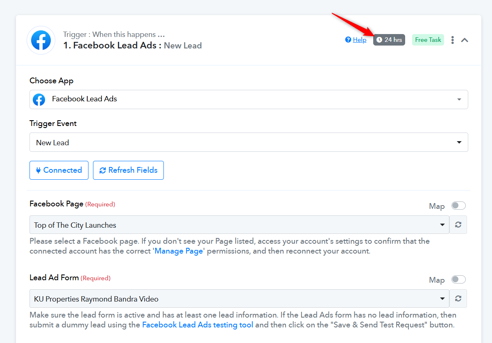Click the 'Facebook Page (Required)' label
The image size is (492, 343).
[73, 204]
